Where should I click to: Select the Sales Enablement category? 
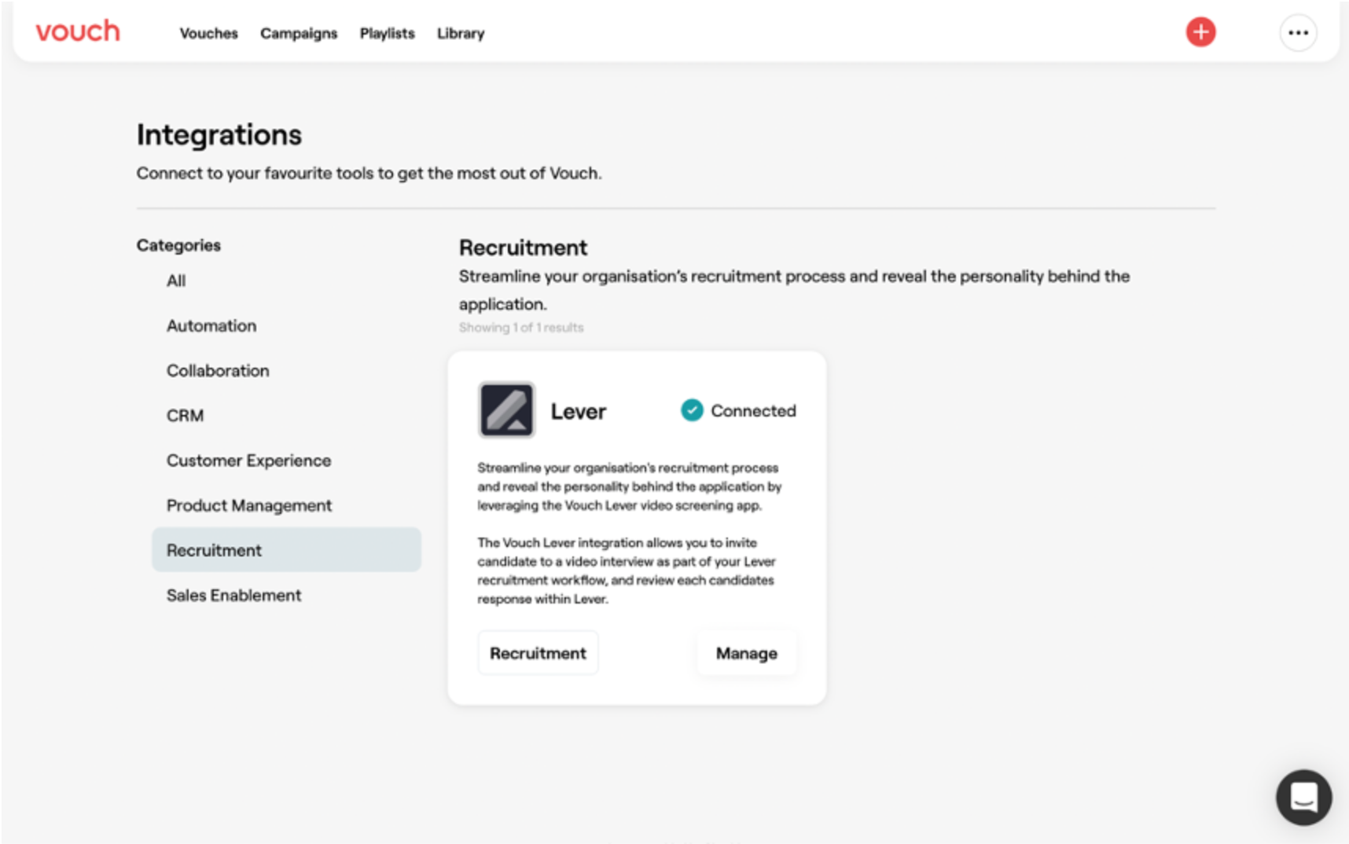(233, 595)
